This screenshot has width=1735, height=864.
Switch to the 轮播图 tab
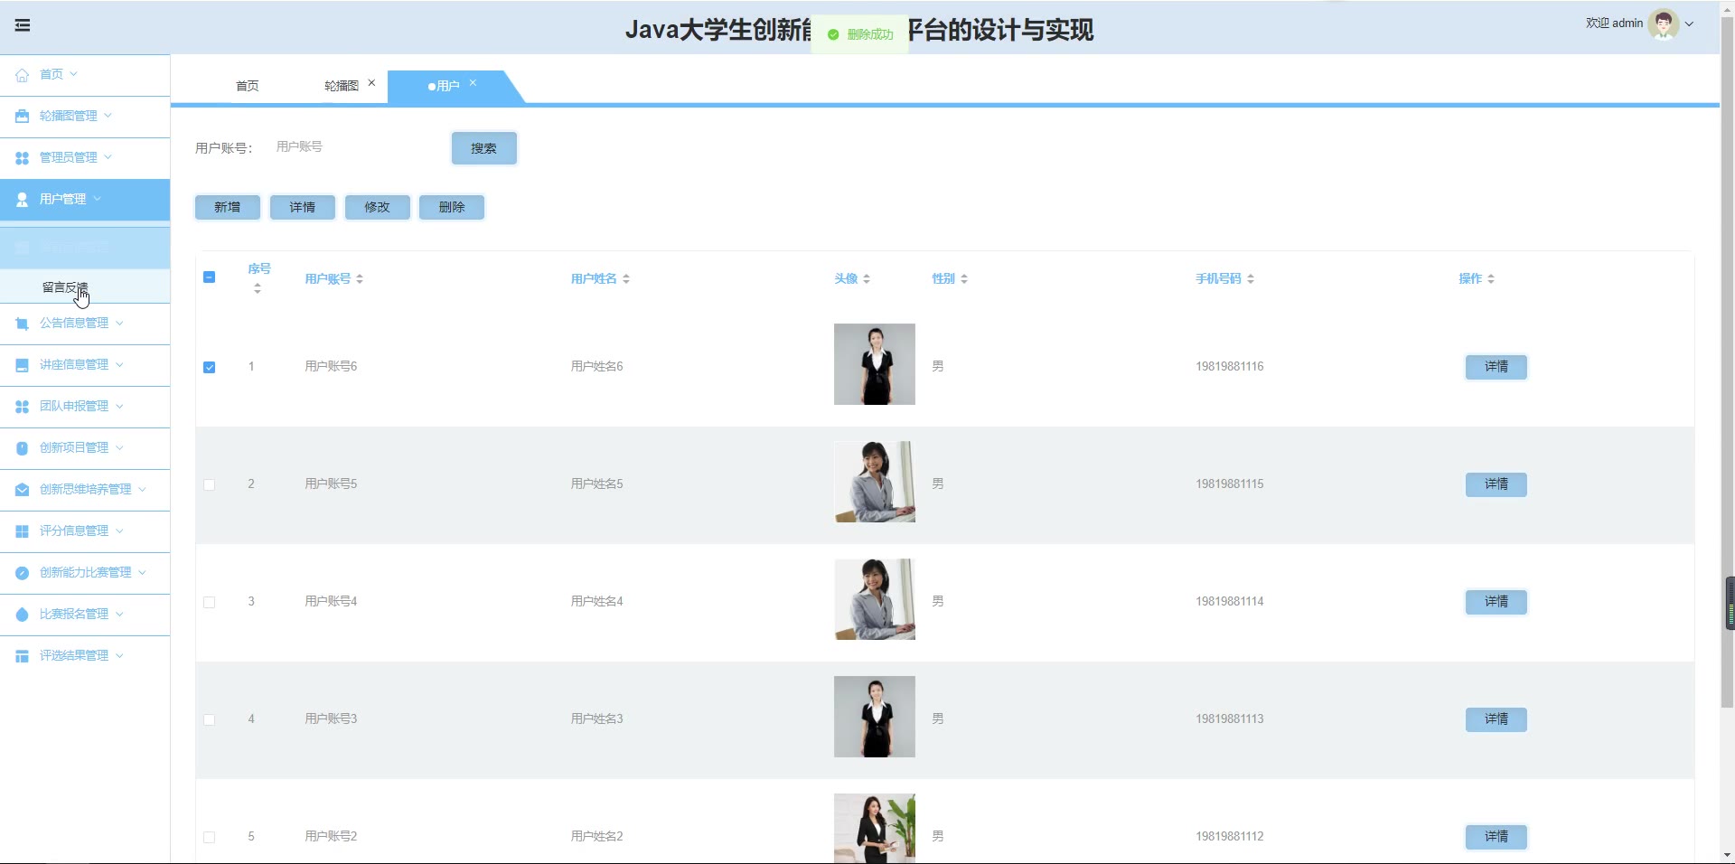[x=342, y=86]
